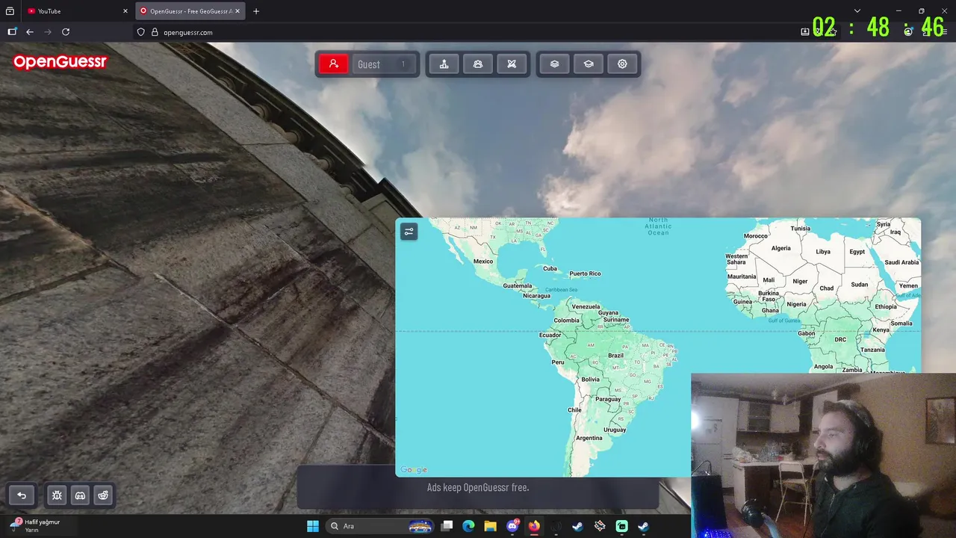
Task: Click Libya on the map
Action: pyautogui.click(x=823, y=252)
